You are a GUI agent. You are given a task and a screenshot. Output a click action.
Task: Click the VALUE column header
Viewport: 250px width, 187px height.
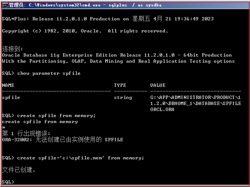tap(158, 85)
